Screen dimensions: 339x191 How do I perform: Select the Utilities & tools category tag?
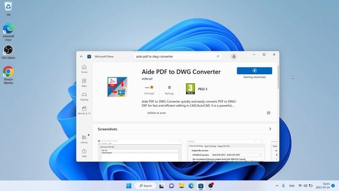(156, 113)
